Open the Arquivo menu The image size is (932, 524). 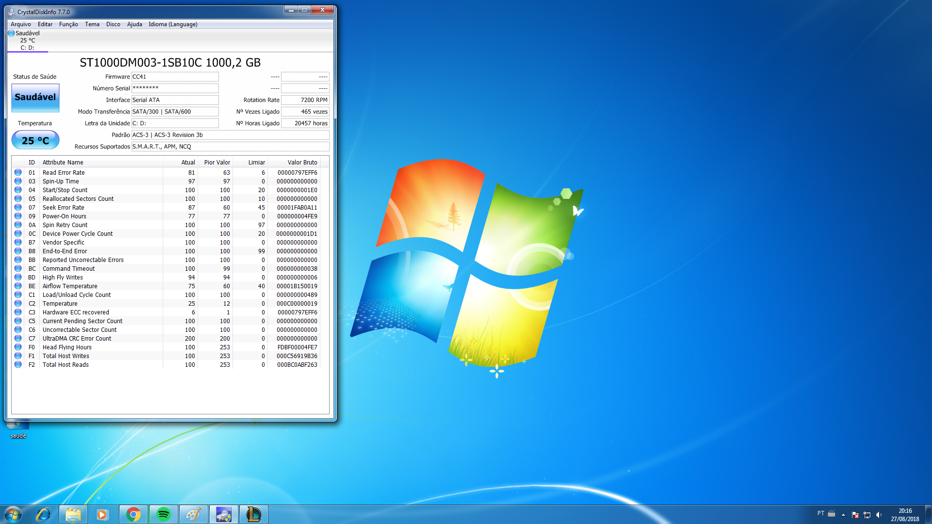(20, 24)
